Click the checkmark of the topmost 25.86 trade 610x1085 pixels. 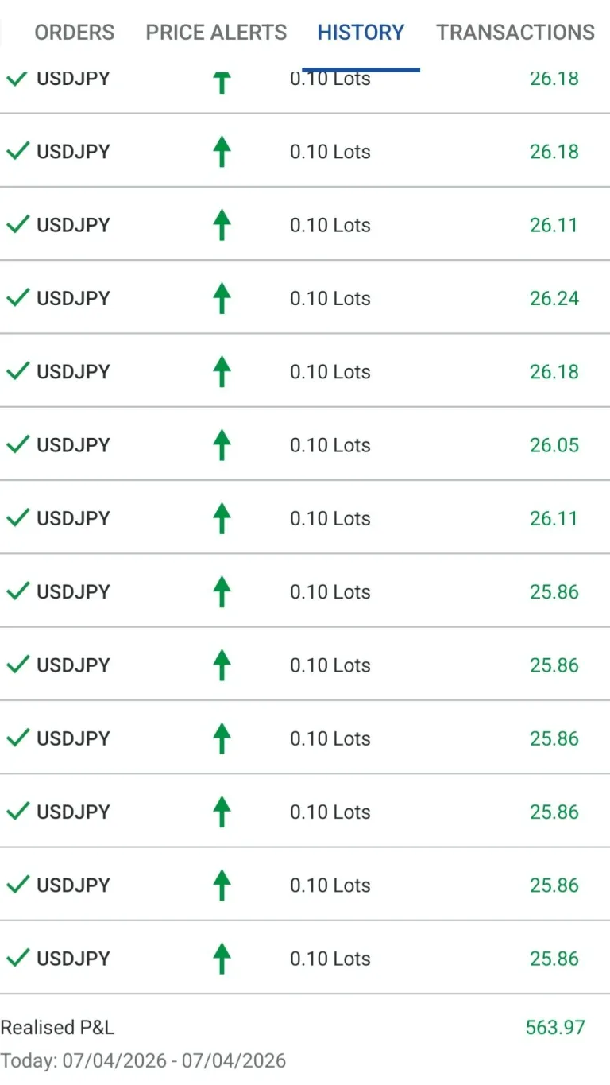[17, 591]
